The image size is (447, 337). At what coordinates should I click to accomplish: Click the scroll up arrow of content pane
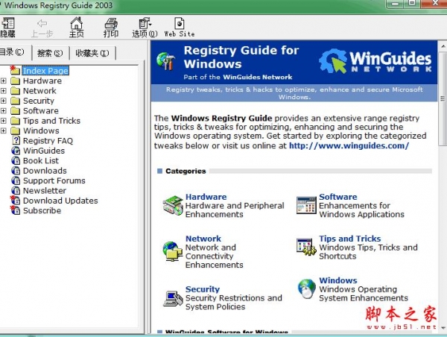[443, 45]
